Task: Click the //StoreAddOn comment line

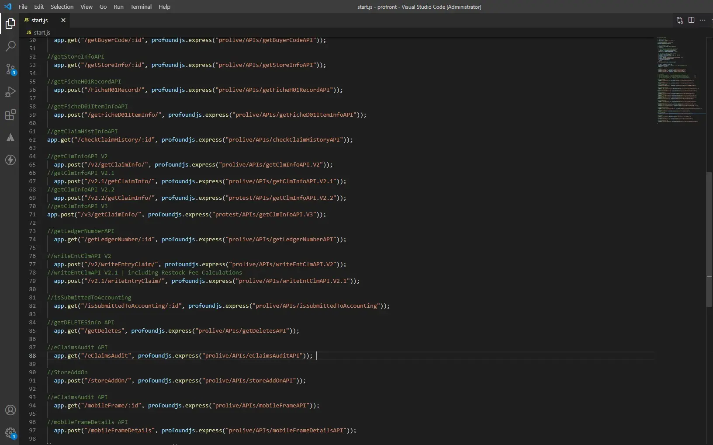Action: point(67,372)
